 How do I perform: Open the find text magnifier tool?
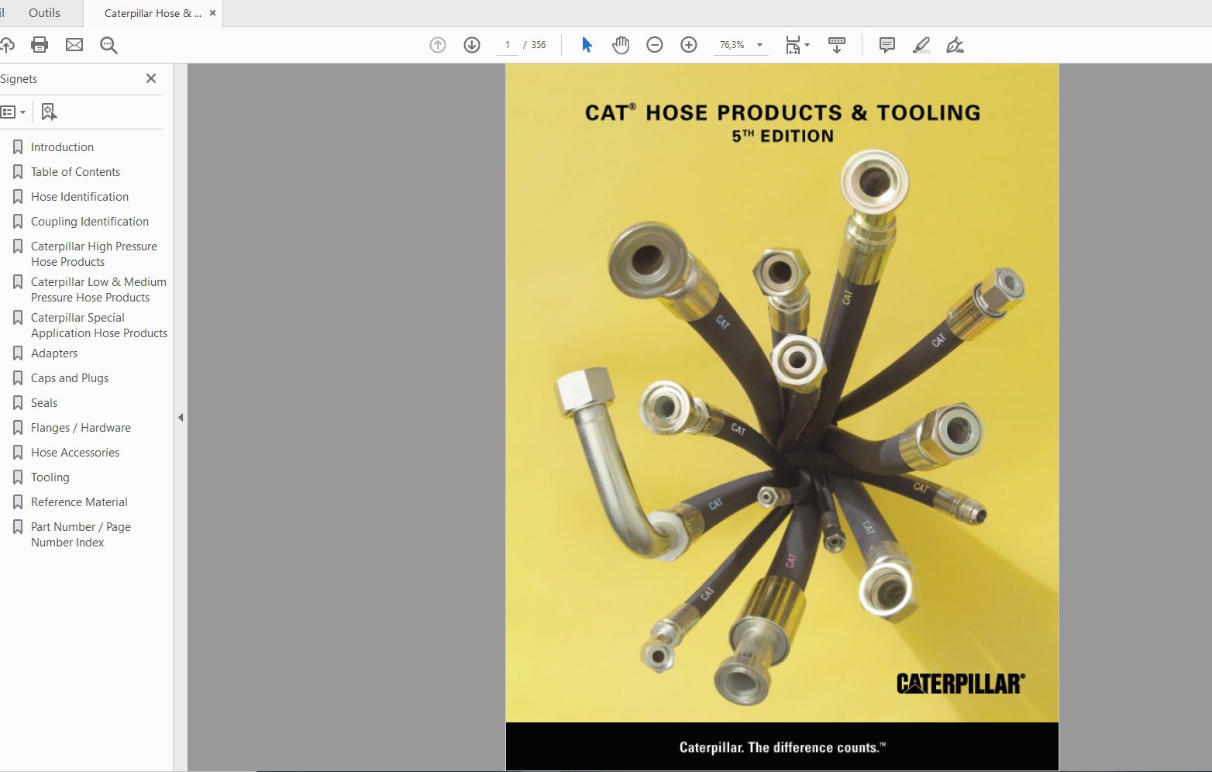point(108,45)
